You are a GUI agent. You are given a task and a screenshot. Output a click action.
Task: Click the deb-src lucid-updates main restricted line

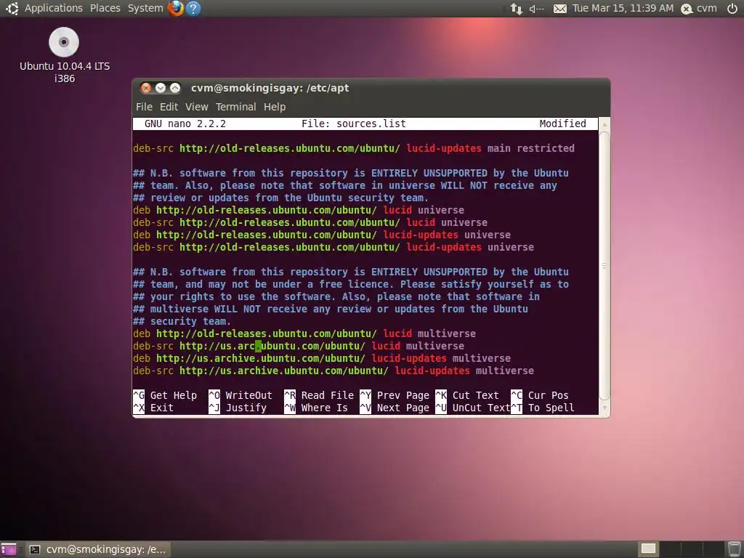point(354,148)
